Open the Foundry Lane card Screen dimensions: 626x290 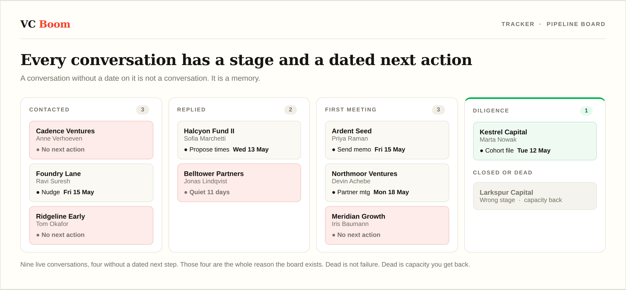(x=91, y=183)
